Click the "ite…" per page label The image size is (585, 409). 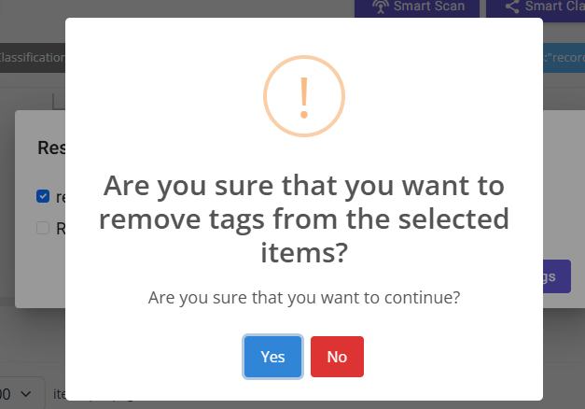click(x=60, y=394)
